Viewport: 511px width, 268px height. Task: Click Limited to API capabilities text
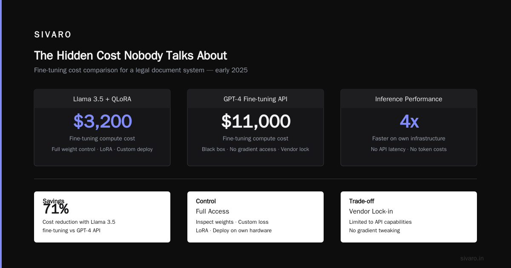380,222
